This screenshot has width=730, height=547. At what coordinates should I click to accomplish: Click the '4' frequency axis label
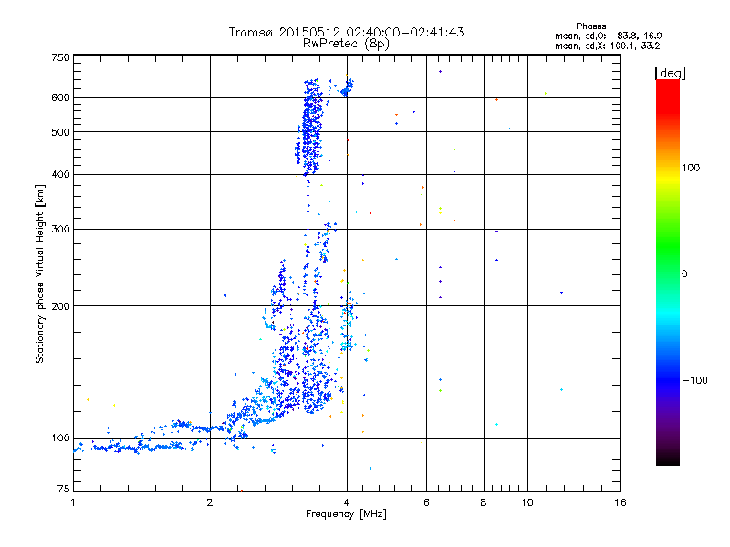347,502
